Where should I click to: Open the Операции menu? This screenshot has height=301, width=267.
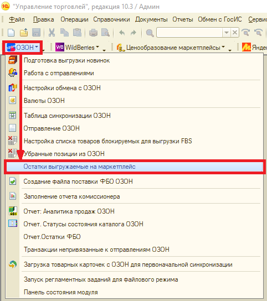click(x=74, y=19)
